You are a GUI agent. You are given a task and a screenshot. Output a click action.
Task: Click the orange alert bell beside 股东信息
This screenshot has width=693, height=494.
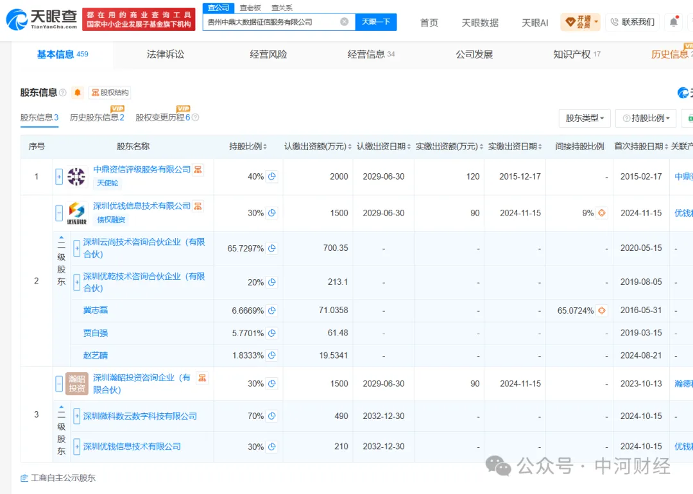[78, 92]
